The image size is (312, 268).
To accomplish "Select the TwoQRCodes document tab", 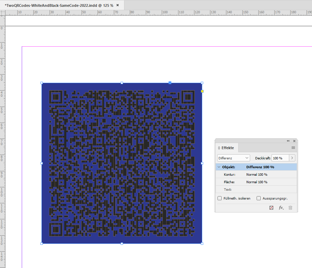I will coord(58,5).
